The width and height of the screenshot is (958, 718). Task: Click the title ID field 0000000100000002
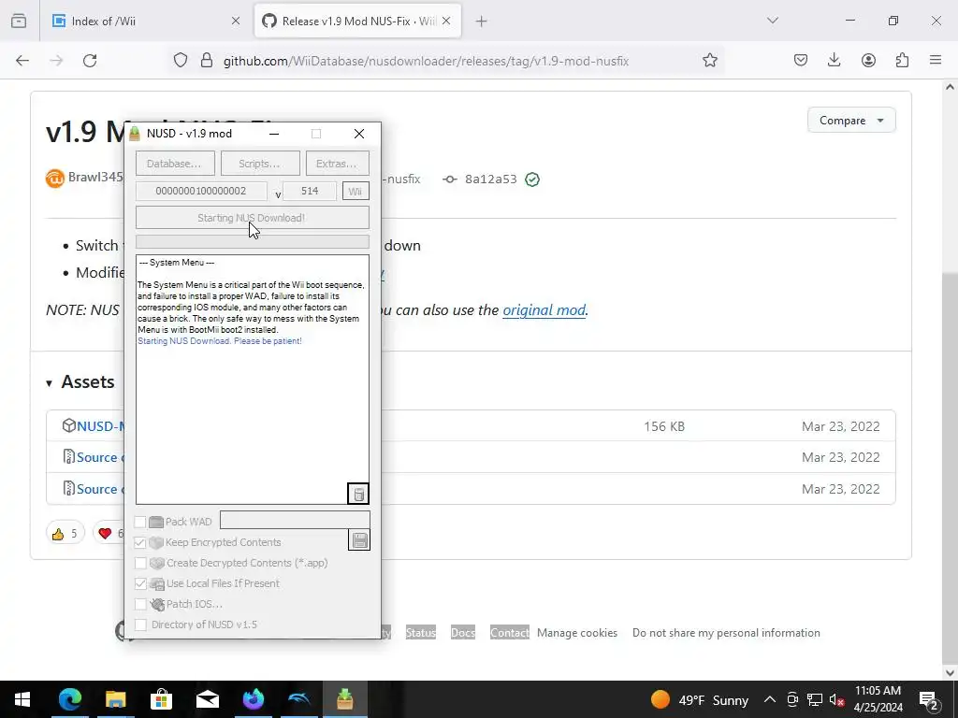[201, 191]
